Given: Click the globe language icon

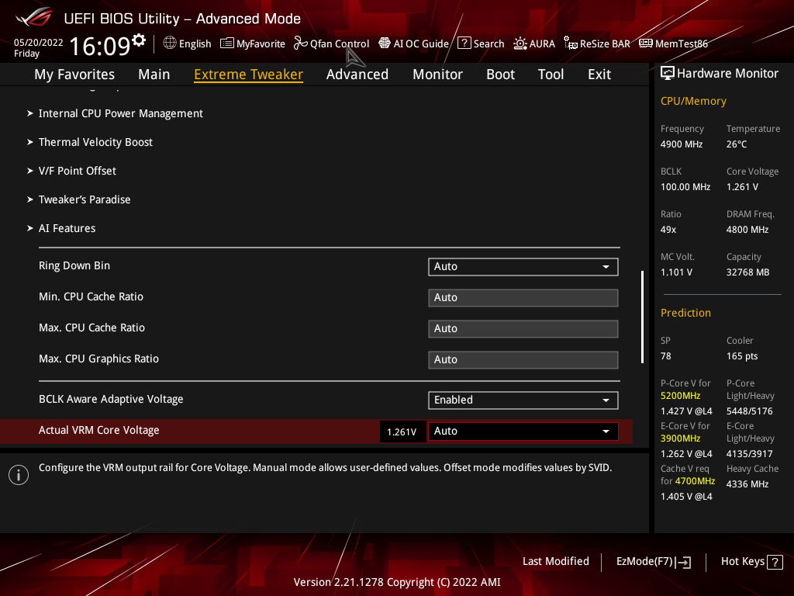Looking at the screenshot, I should click(170, 43).
